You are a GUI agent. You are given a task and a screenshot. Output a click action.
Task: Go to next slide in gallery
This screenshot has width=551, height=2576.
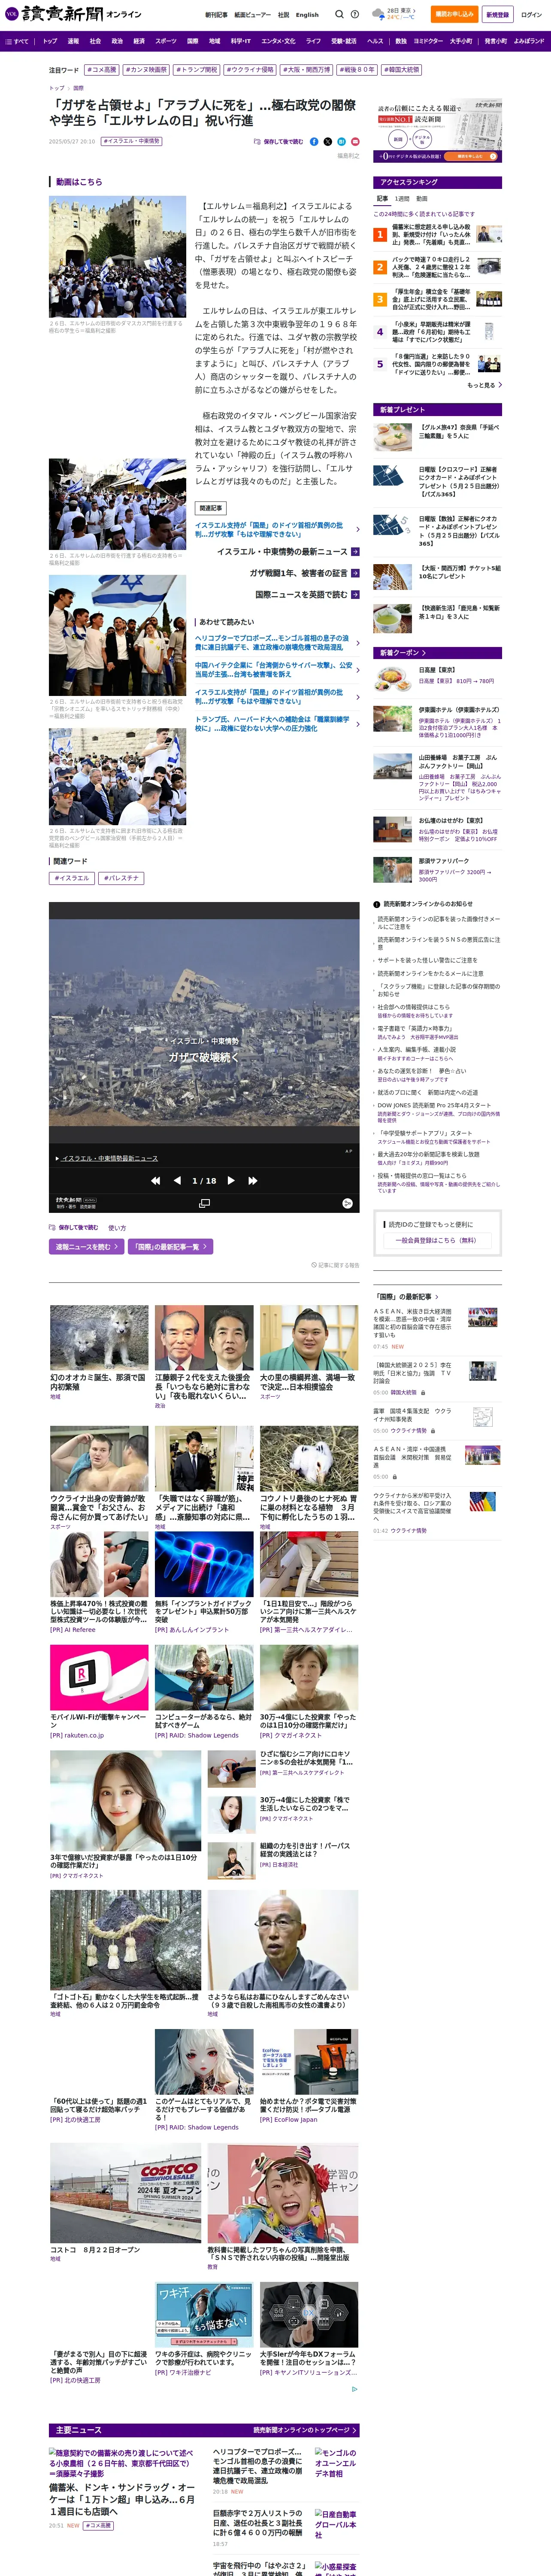[231, 1181]
